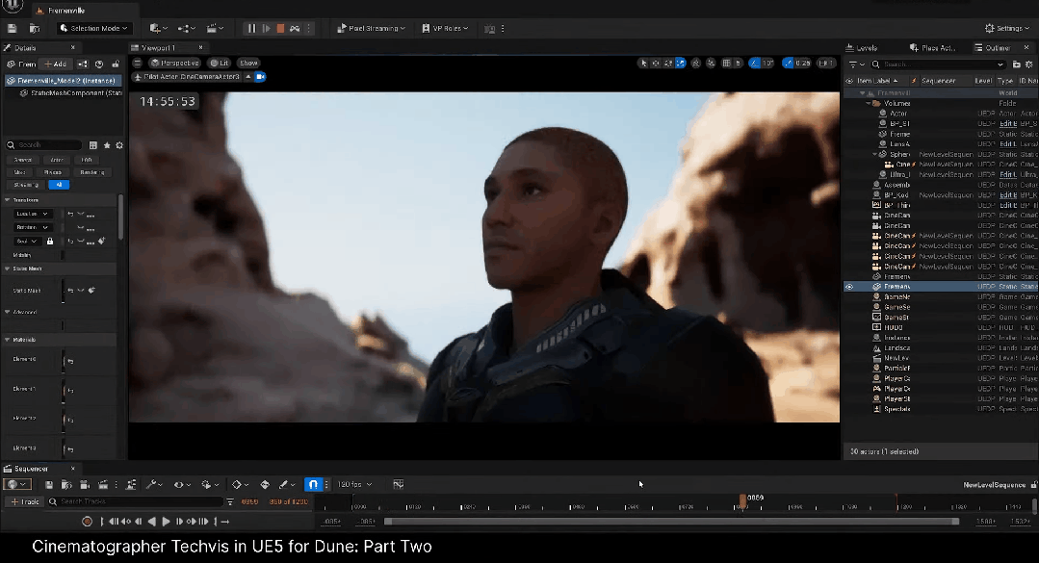Open the Sequencer wrench actions dropdown

click(154, 485)
